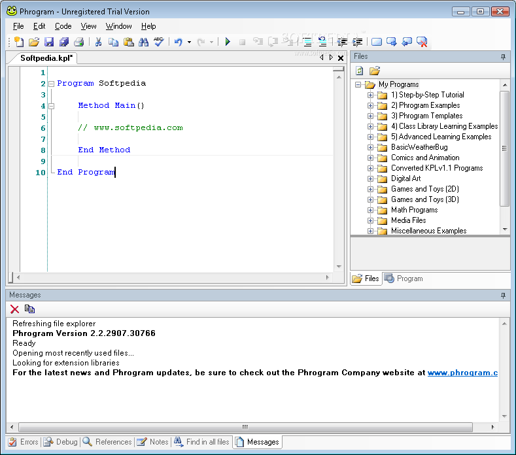Click the New file toolbar icon

(x=19, y=42)
